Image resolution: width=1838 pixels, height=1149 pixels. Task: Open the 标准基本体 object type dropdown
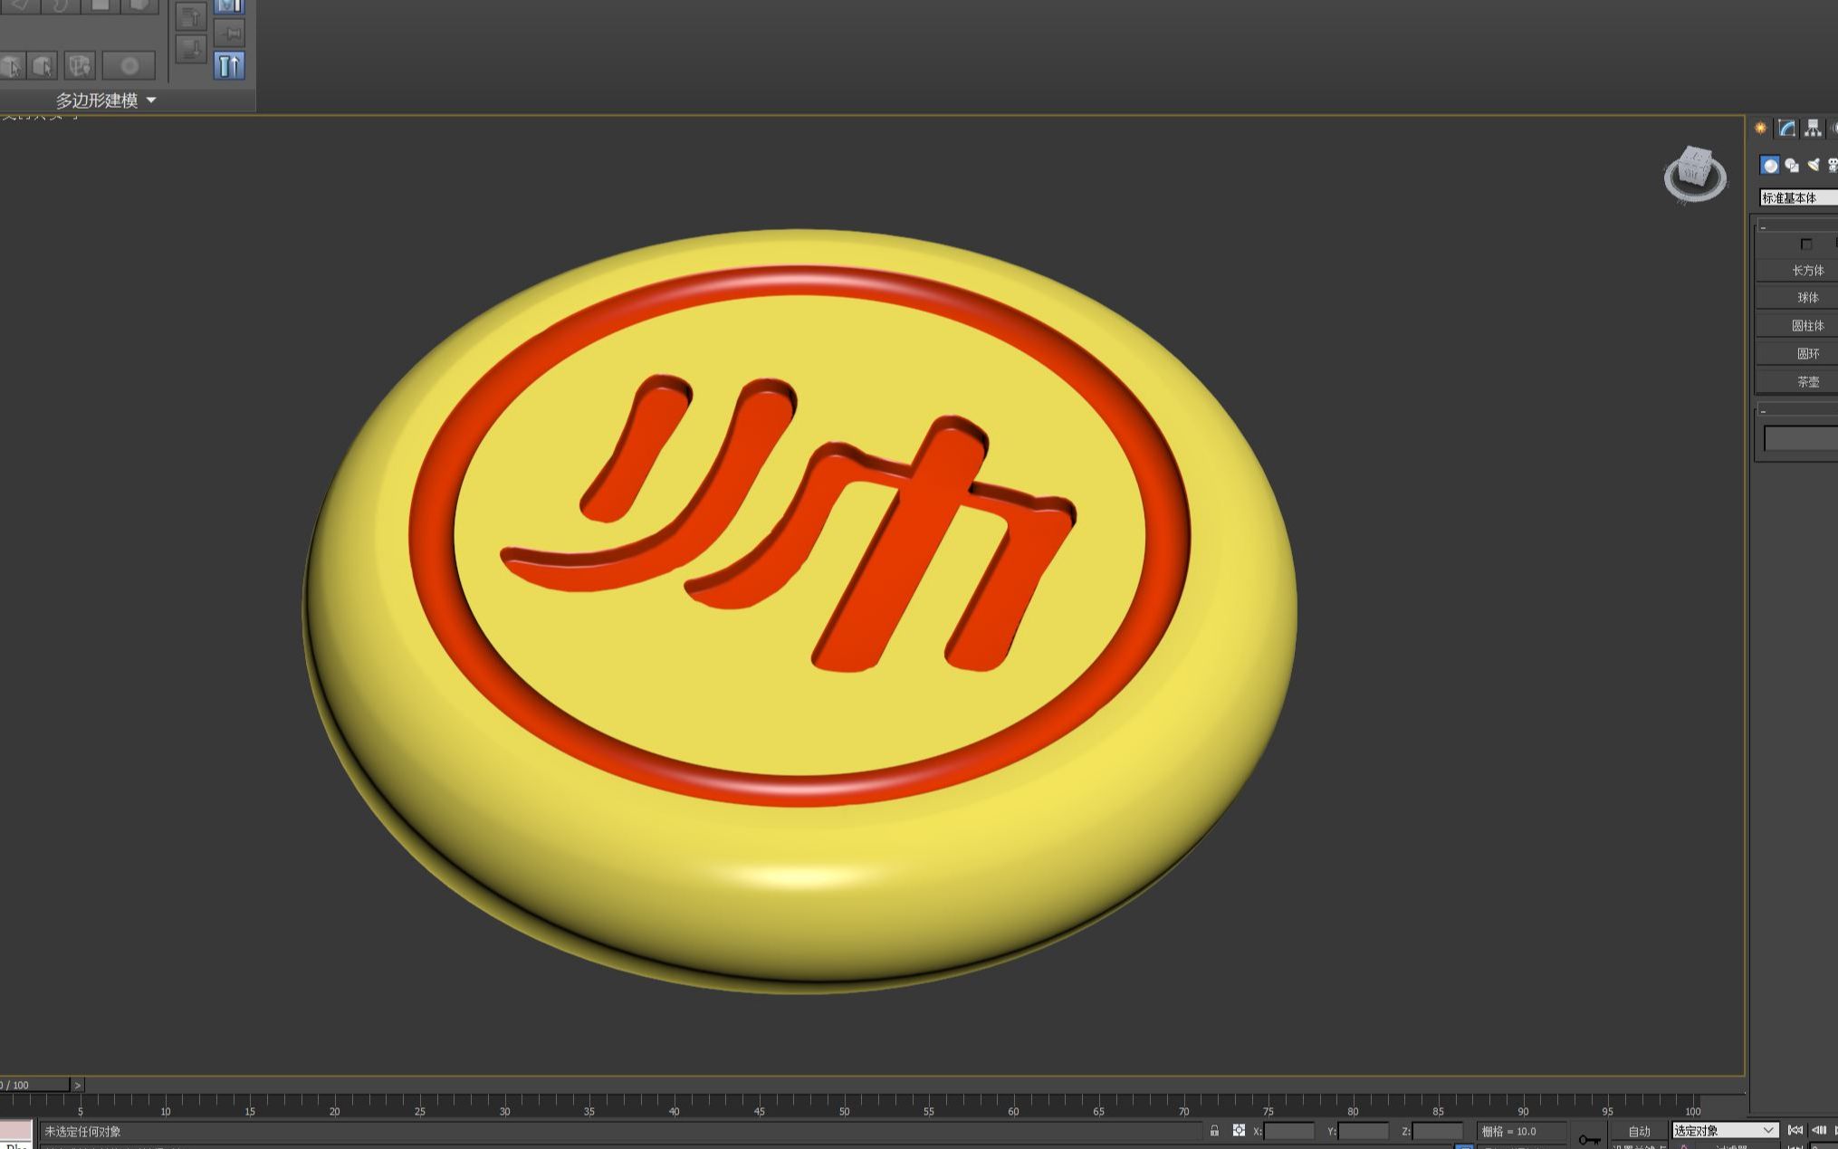pyautogui.click(x=1797, y=197)
